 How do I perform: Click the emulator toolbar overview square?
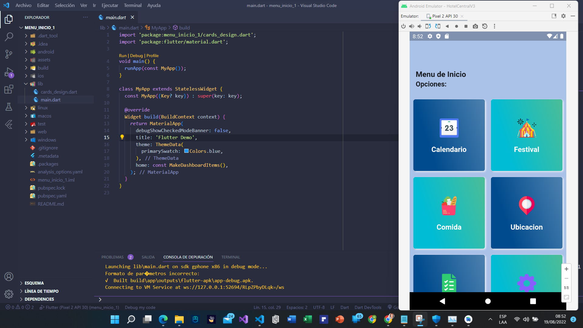[466, 26]
